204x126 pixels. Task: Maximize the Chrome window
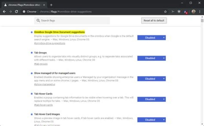point(191,3)
